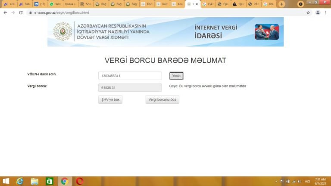Switch to the '26.0' browser tab
The width and height of the screenshot is (331, 186).
click(x=254, y=4)
